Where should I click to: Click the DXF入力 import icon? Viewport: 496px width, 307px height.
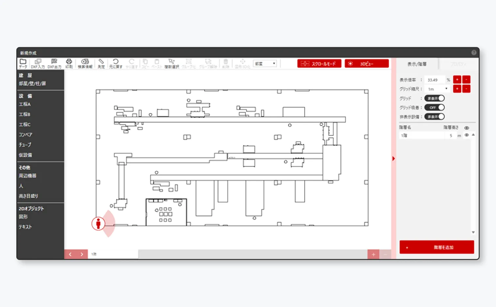pyautogui.click(x=38, y=63)
